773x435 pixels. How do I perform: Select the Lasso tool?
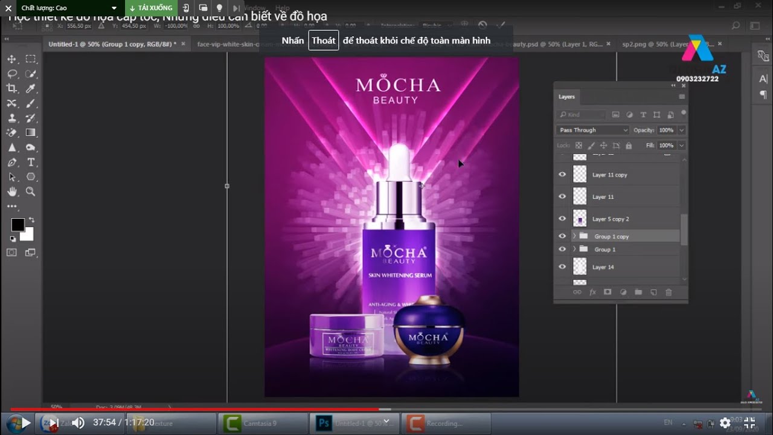point(11,74)
